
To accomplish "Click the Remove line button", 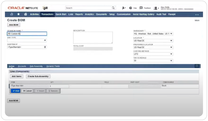I will click(53, 91).
